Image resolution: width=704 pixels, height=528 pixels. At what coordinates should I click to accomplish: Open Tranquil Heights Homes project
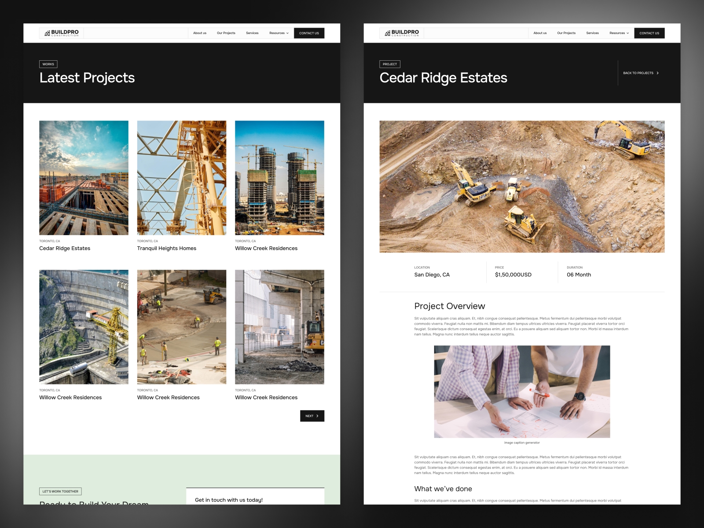click(x=166, y=248)
